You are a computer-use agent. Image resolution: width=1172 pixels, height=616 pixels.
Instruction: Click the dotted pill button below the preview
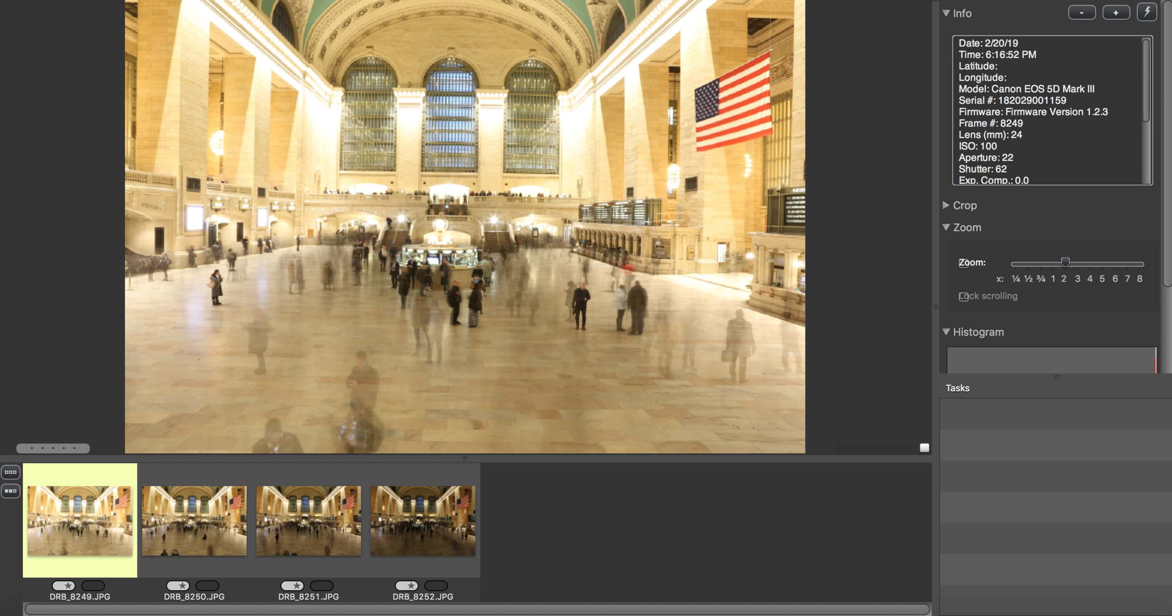(x=53, y=448)
